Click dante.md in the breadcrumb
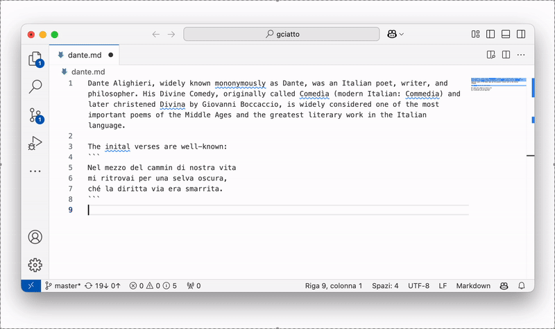Screen dimensions: 555x329 click(88, 72)
